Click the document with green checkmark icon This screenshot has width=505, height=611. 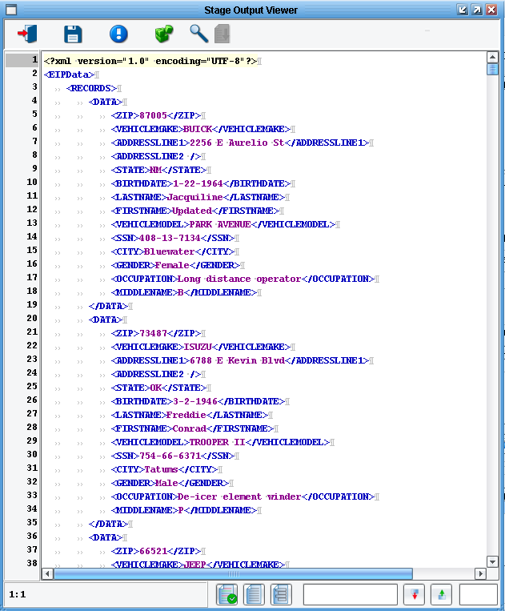(227, 595)
